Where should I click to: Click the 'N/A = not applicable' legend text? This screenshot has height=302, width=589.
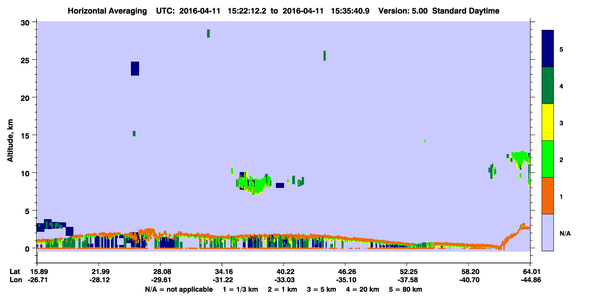179,289
